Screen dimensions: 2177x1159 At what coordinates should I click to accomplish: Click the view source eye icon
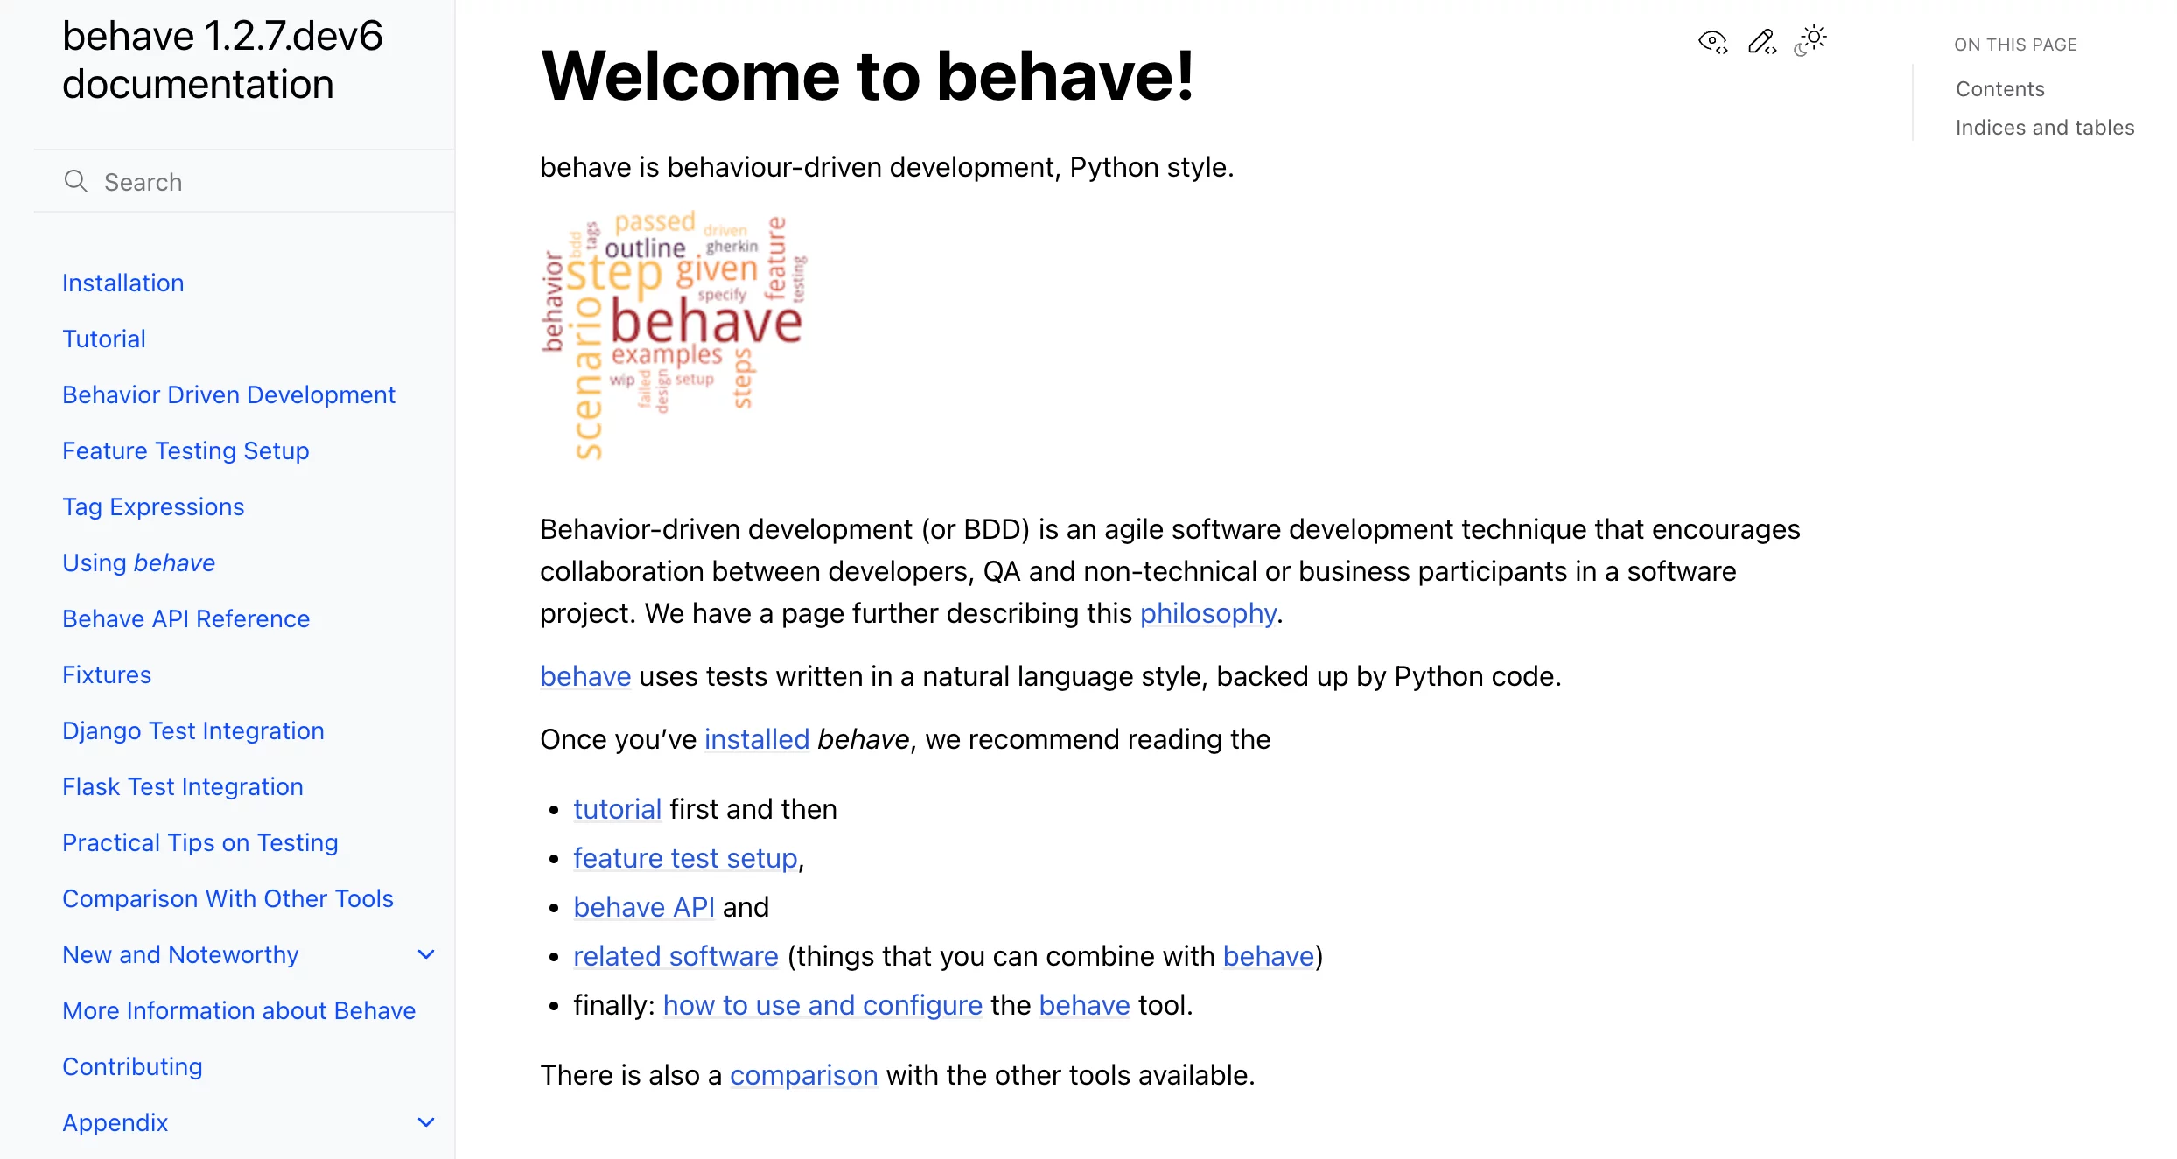pyautogui.click(x=1712, y=41)
